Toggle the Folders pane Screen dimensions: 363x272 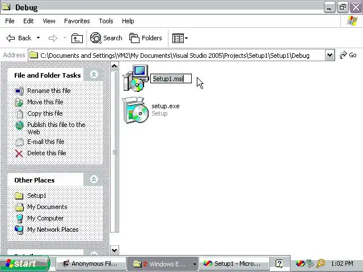(x=145, y=38)
